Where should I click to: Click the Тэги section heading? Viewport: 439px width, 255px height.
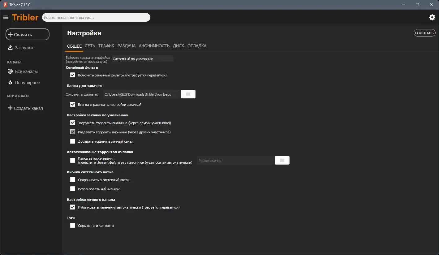(71, 218)
